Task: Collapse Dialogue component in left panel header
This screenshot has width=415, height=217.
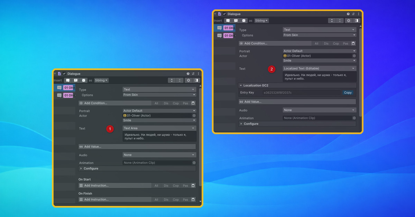Action: [x=55, y=74]
